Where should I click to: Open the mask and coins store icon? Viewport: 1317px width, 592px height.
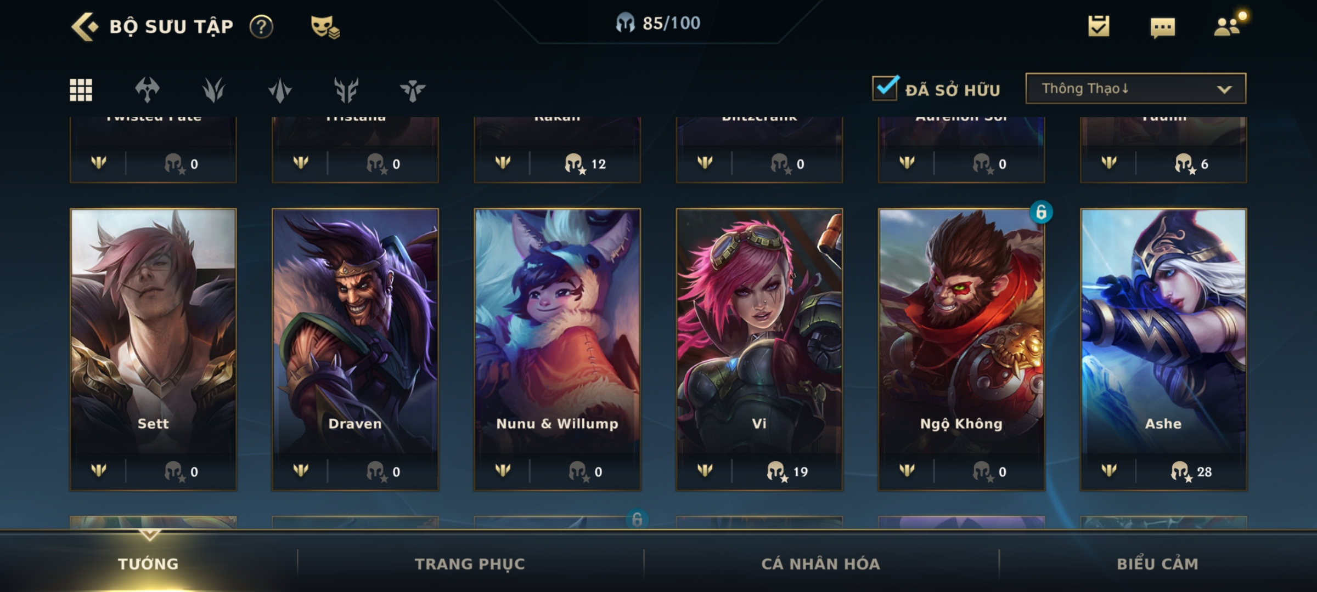325,26
